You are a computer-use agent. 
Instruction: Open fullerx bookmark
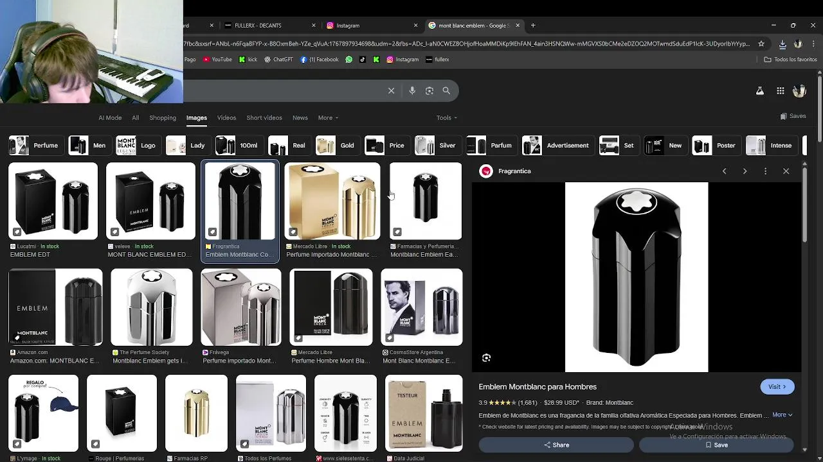click(437, 59)
